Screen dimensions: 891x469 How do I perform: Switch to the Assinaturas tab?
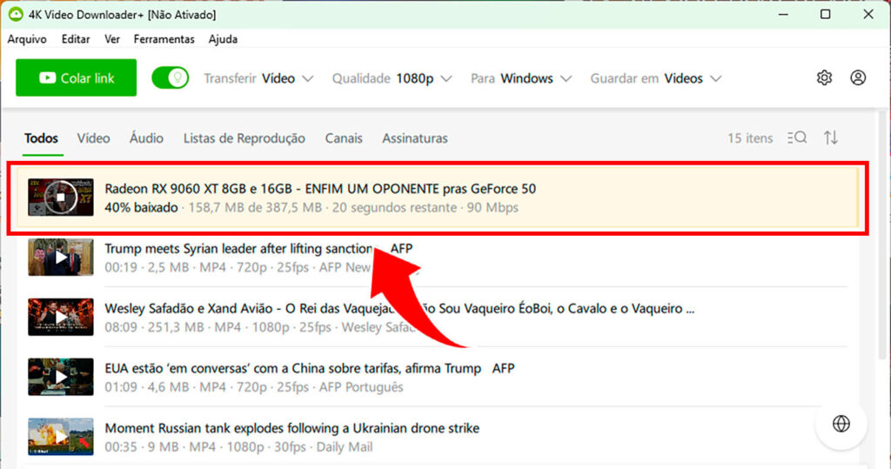415,138
